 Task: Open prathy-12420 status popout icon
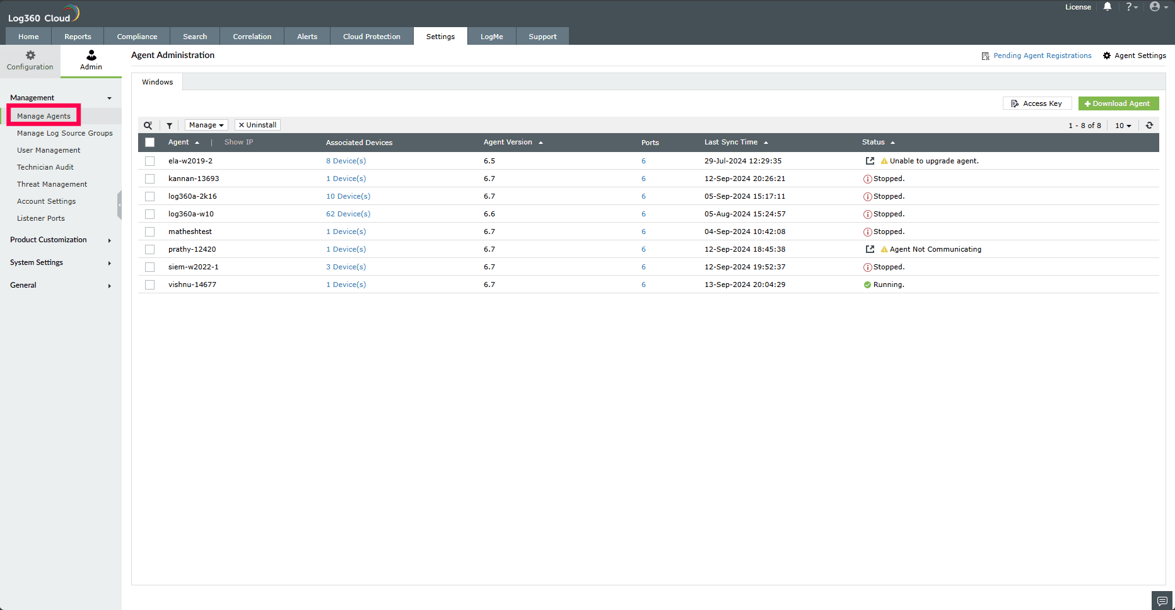(870, 249)
